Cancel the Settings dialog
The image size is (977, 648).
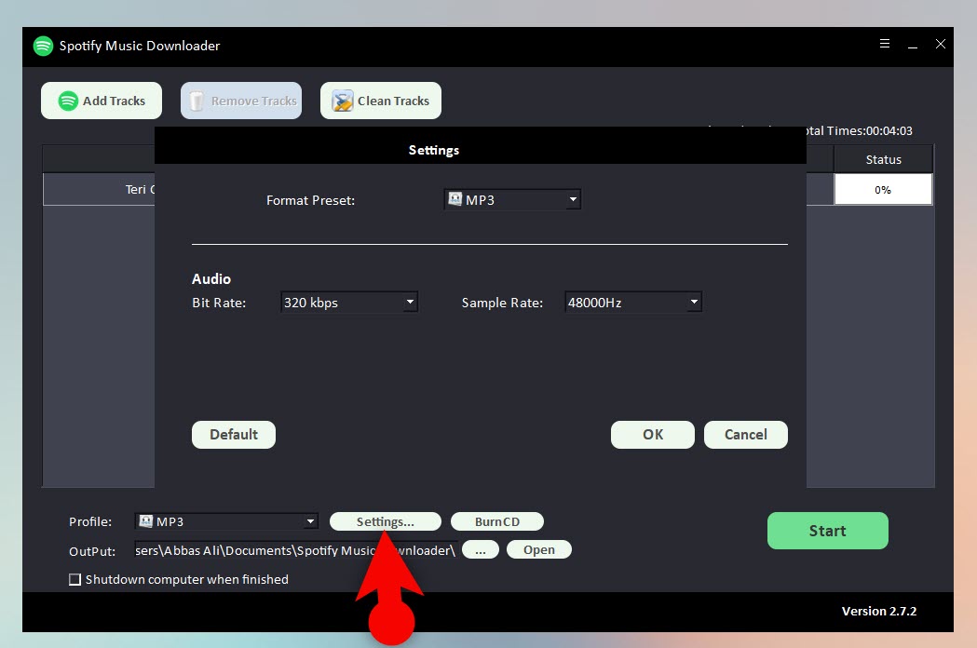click(x=746, y=434)
